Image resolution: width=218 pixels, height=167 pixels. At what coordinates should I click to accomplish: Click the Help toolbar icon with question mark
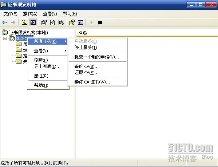point(72,23)
